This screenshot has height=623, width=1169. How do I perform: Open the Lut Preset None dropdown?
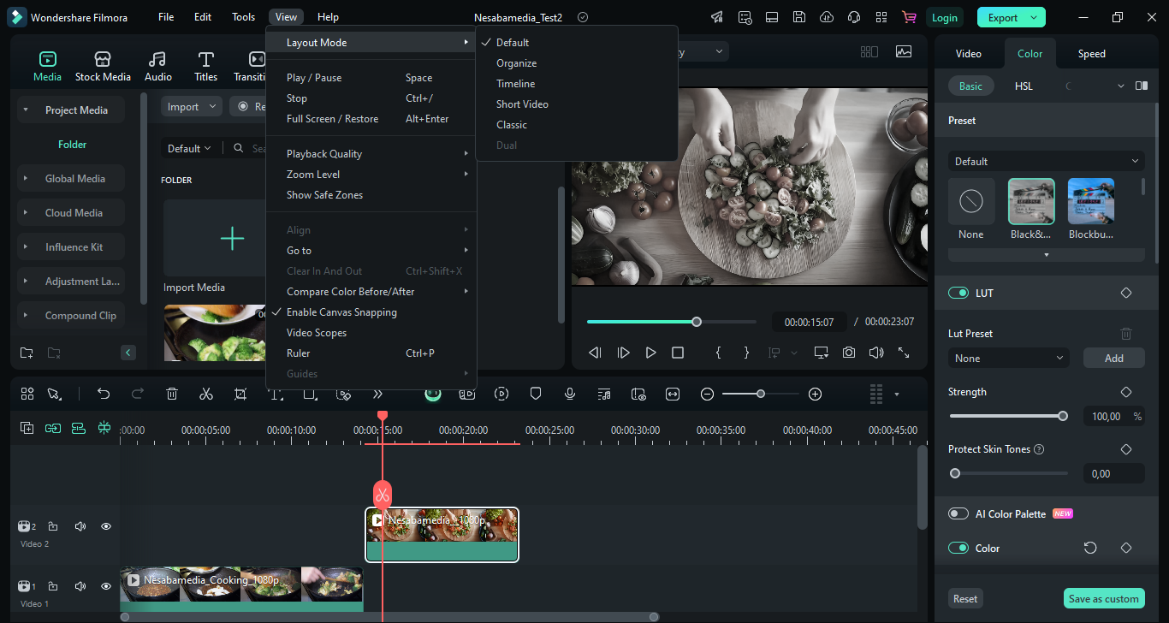coord(1009,358)
